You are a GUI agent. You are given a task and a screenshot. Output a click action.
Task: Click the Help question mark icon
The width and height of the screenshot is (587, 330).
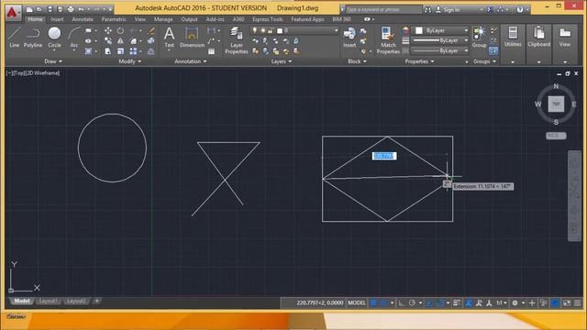point(520,9)
